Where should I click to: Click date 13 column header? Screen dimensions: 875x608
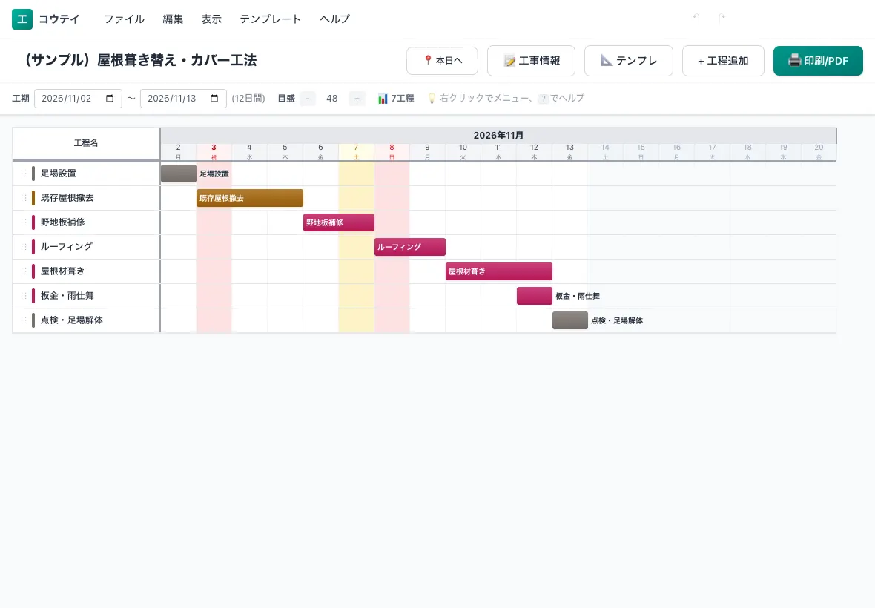569,152
